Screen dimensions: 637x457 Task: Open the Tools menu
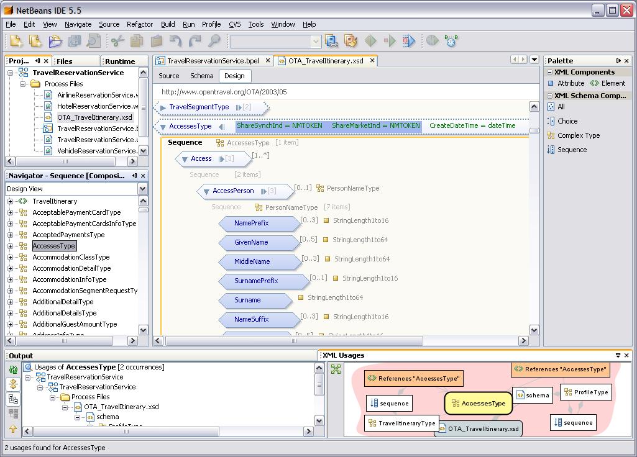point(256,24)
